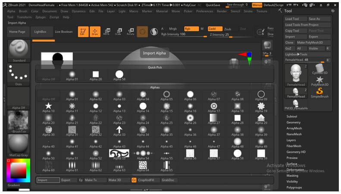The width and height of the screenshot is (341, 194).
Task: Open the Texture menu
Action: tap(262, 11)
